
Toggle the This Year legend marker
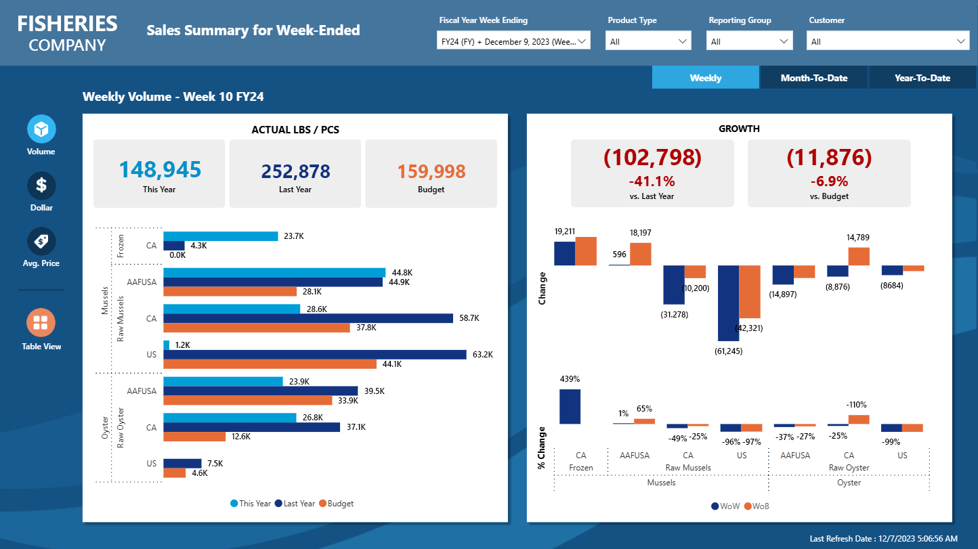click(x=234, y=504)
